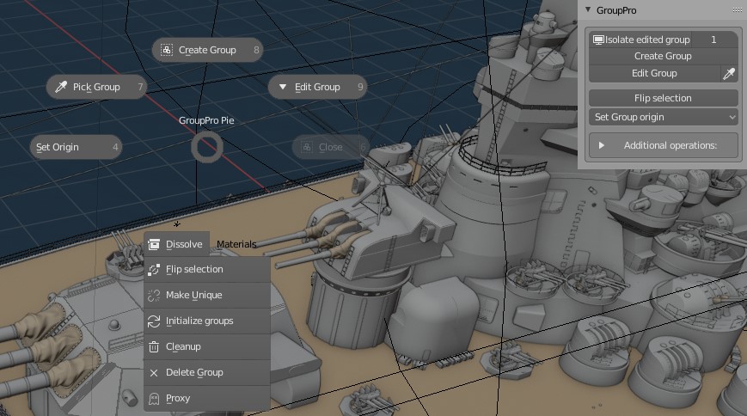Click eyedropper icon next to panel Edit Group
This screenshot has width=747, height=416.
point(729,73)
